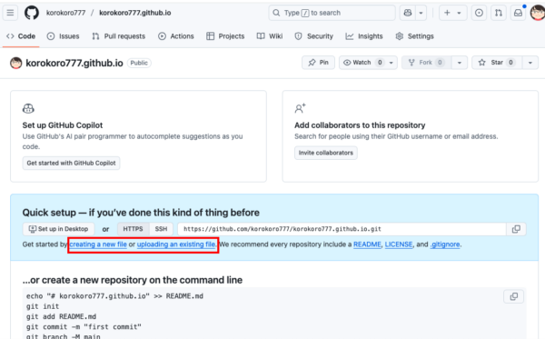This screenshot has height=339, width=545.
Task: Open the .gitignore link
Action: point(445,244)
